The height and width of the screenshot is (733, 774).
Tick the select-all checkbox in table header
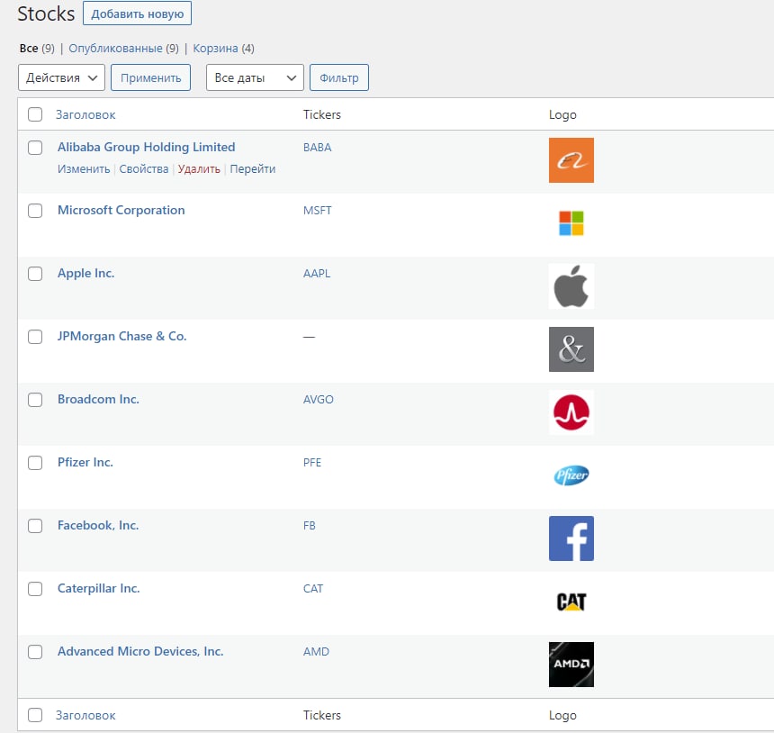pos(35,114)
